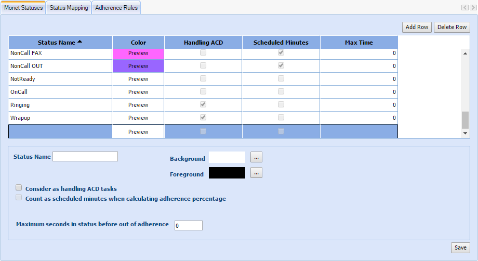Switch to the Status Mapping tab
Image resolution: width=478 pixels, height=261 pixels.
point(69,8)
